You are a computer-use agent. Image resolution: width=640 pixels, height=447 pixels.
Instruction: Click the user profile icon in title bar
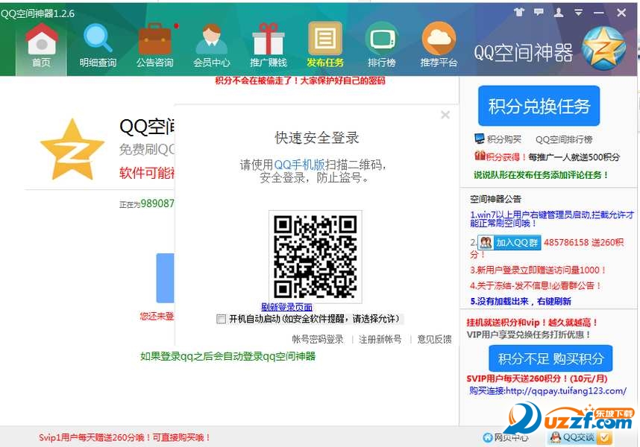coord(559,12)
